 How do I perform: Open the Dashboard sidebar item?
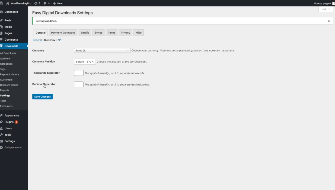click(x=11, y=12)
